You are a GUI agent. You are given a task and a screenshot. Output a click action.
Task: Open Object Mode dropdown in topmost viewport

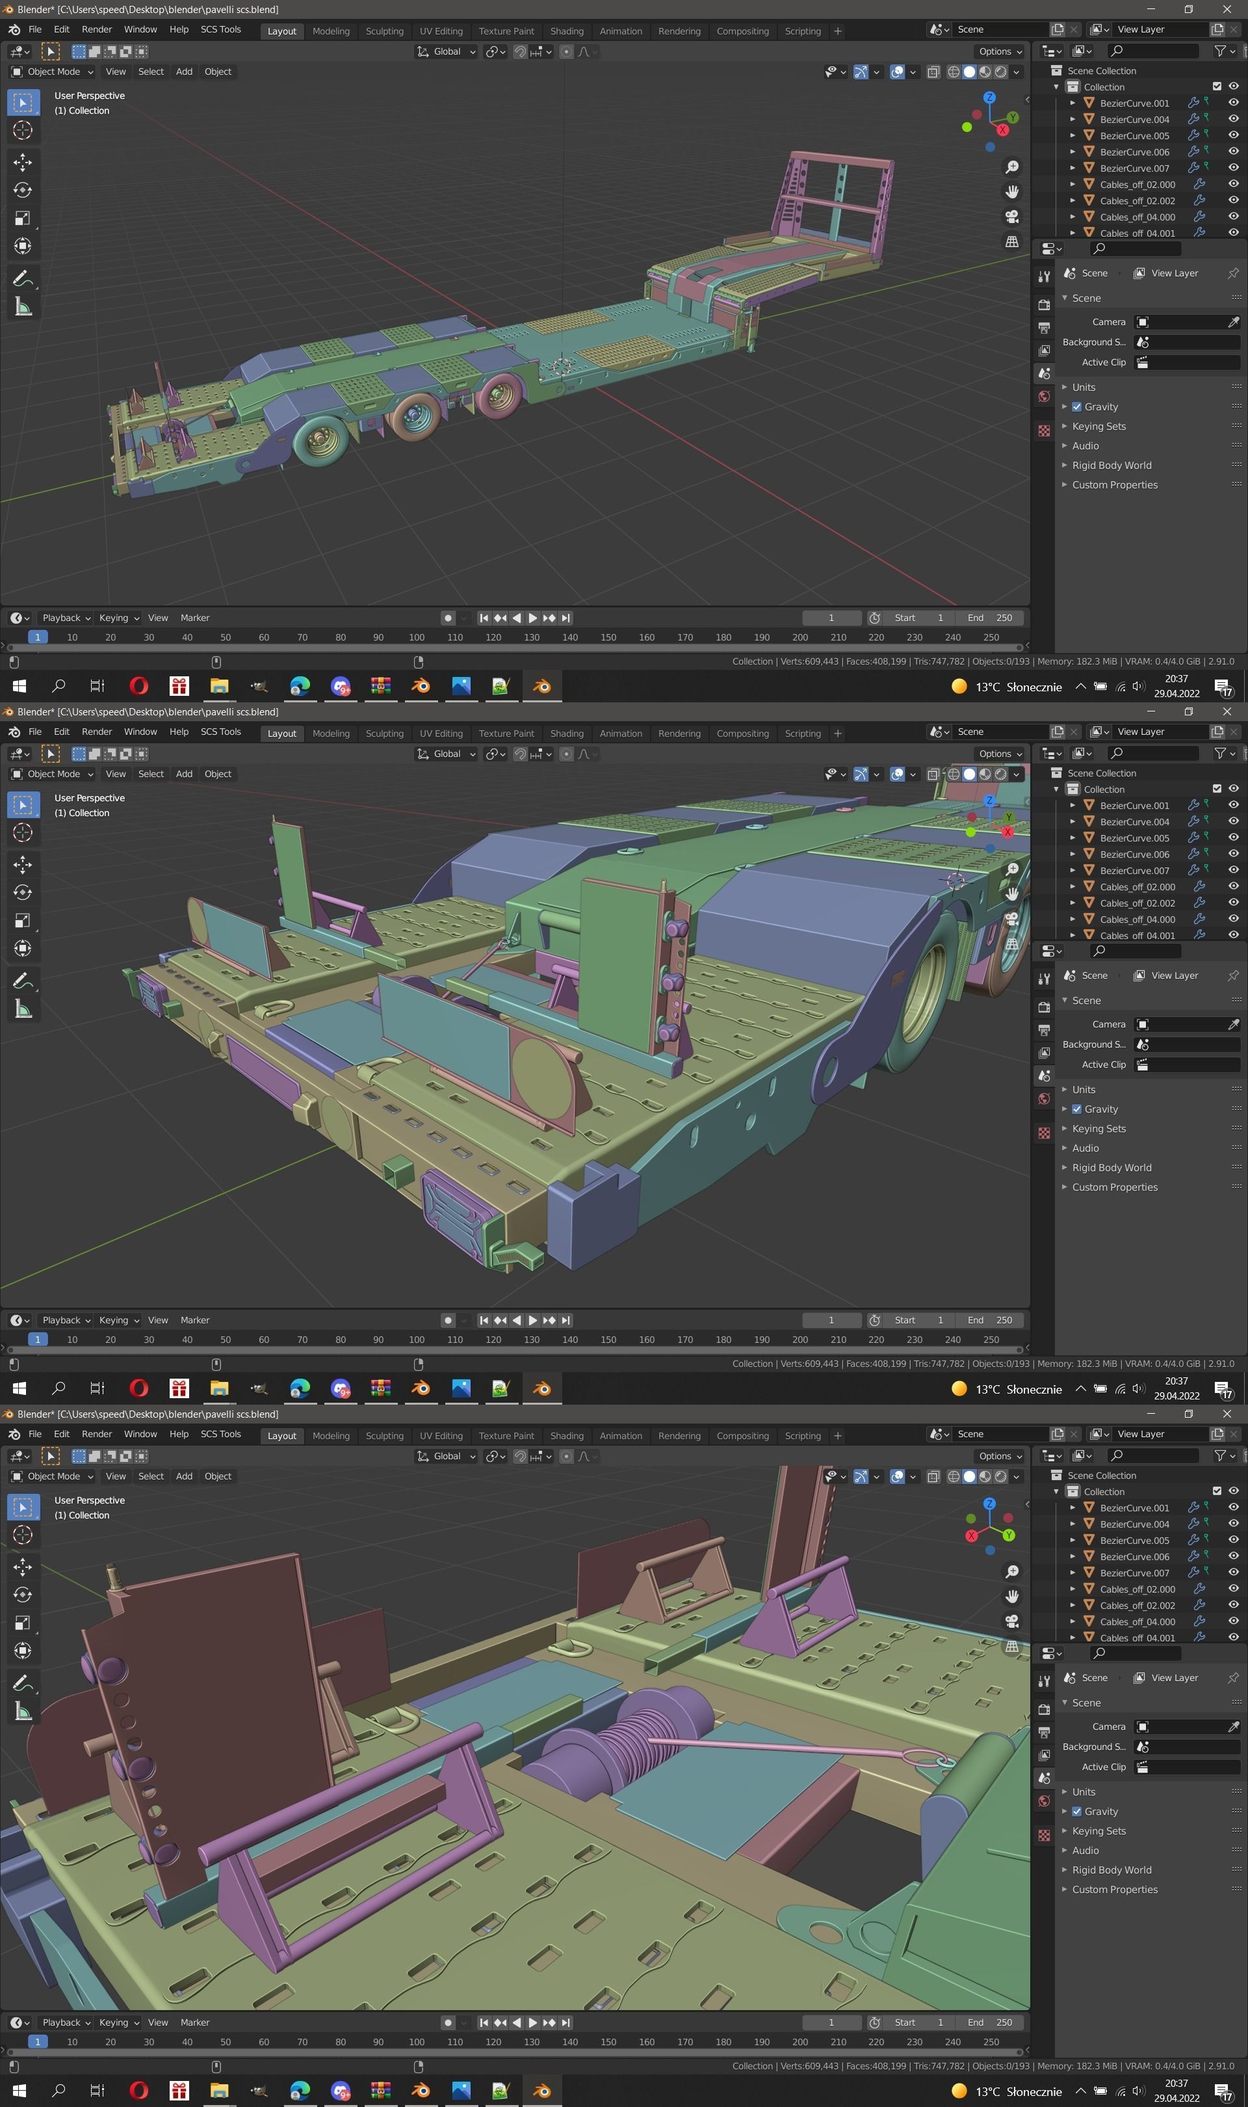52,72
